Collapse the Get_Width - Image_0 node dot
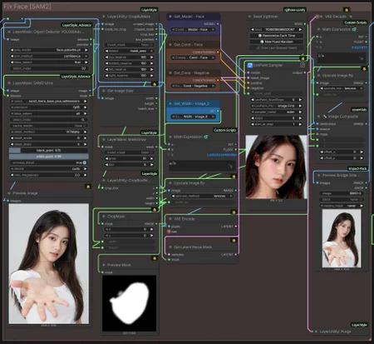 pyautogui.click(x=170, y=103)
